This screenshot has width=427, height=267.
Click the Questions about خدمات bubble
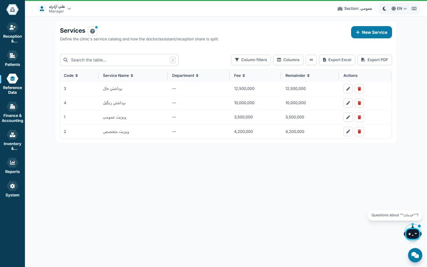[x=395, y=215]
